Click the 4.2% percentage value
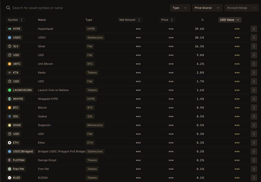 (200, 64)
